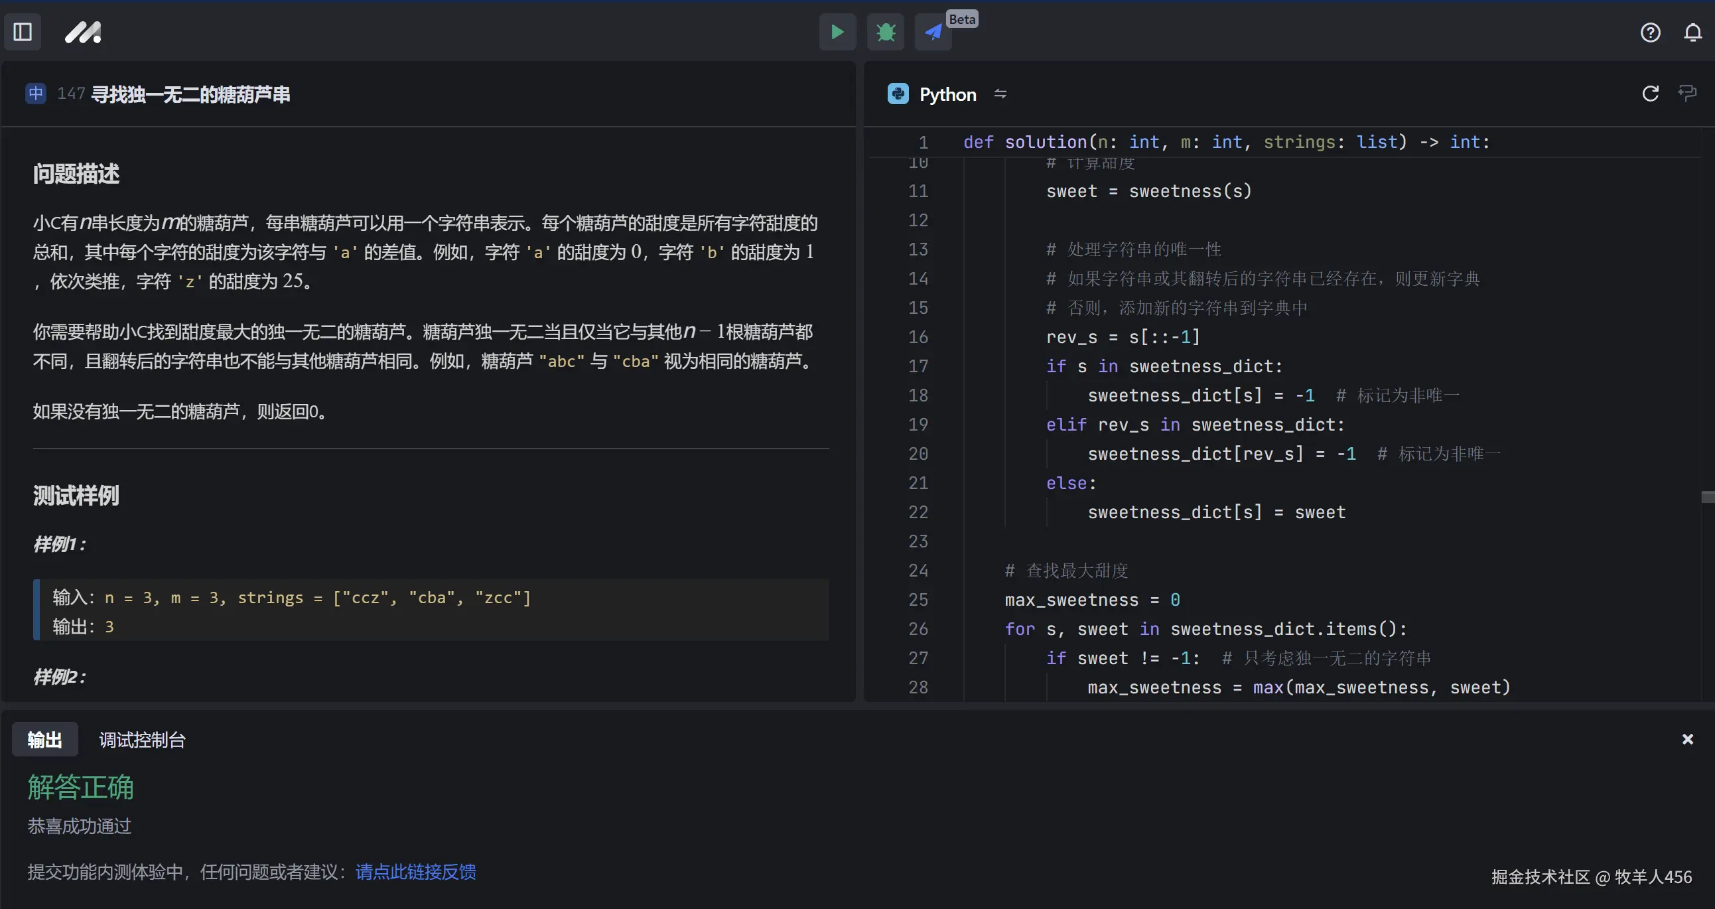This screenshot has width=1715, height=909.
Task: Run the code with the play icon
Action: pyautogui.click(x=837, y=32)
